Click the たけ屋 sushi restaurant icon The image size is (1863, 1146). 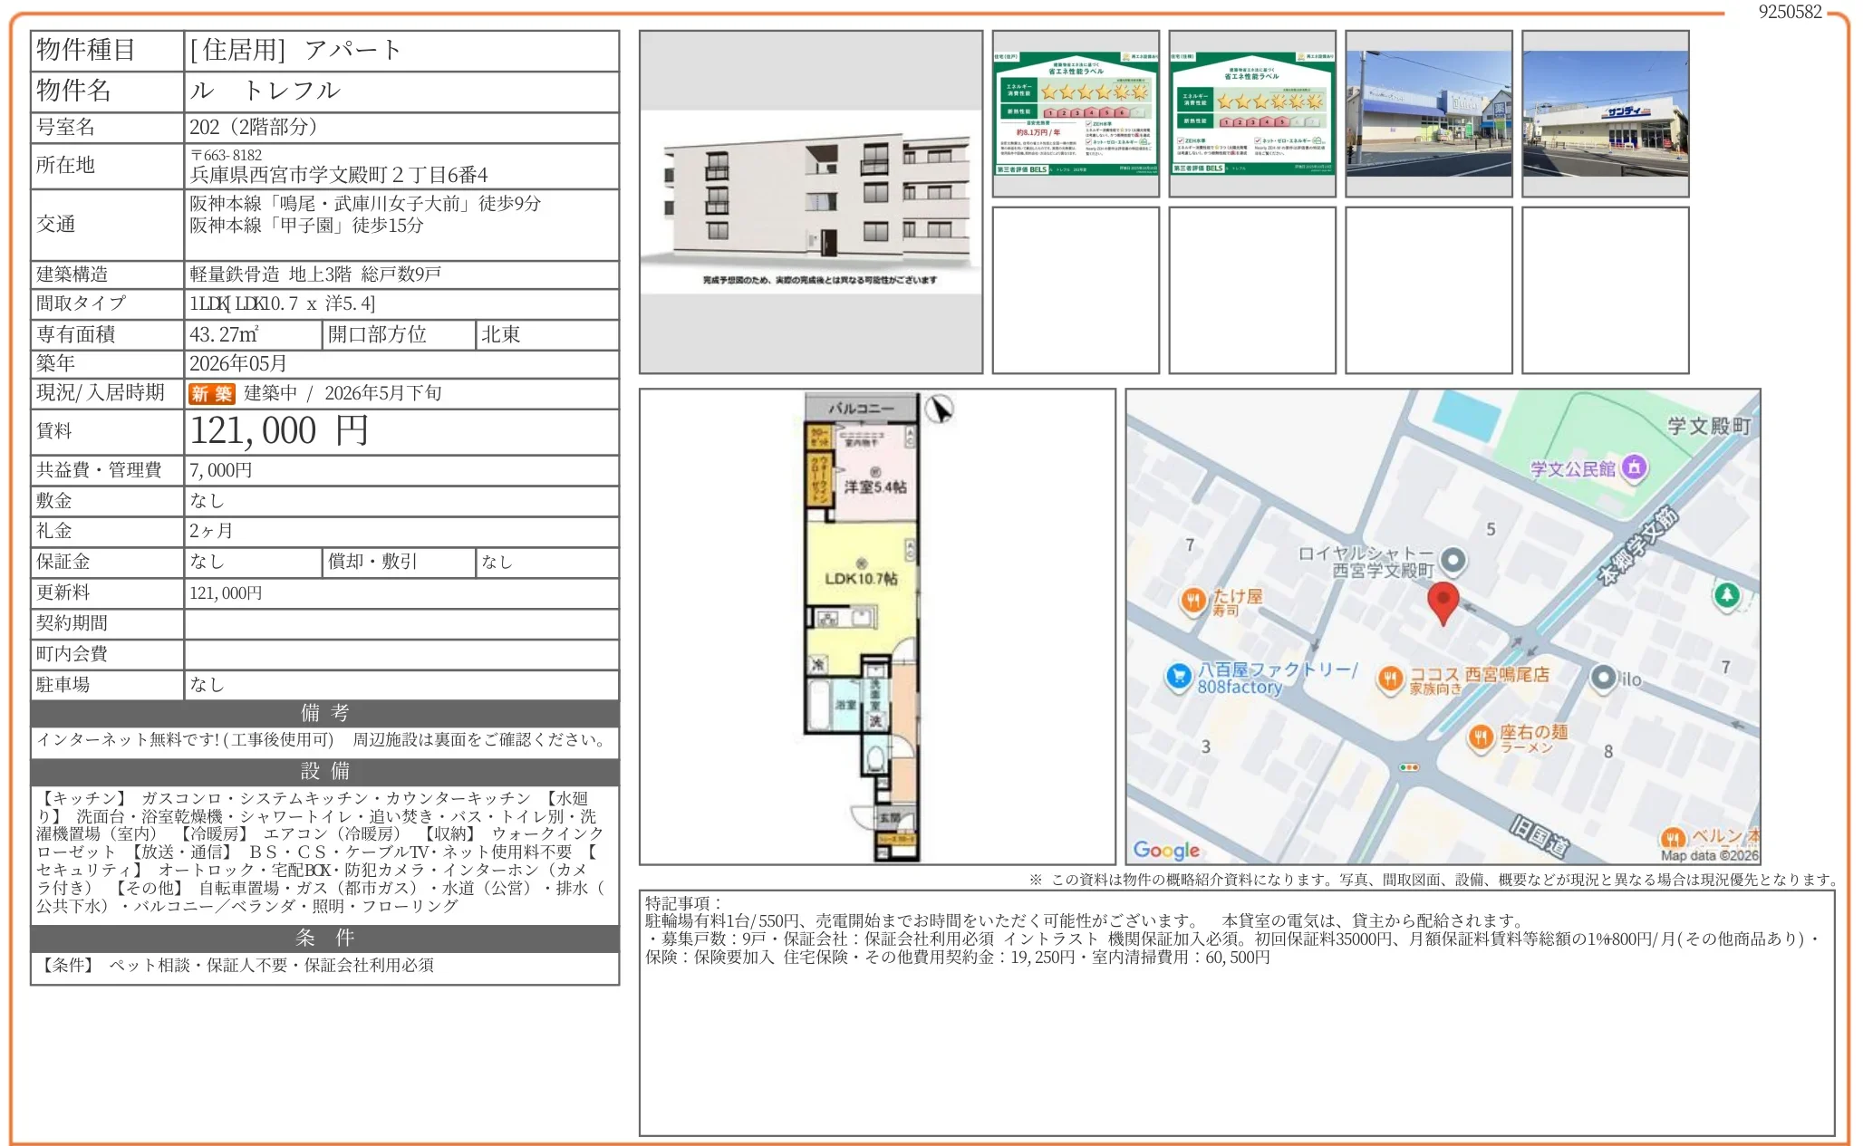tap(1192, 601)
